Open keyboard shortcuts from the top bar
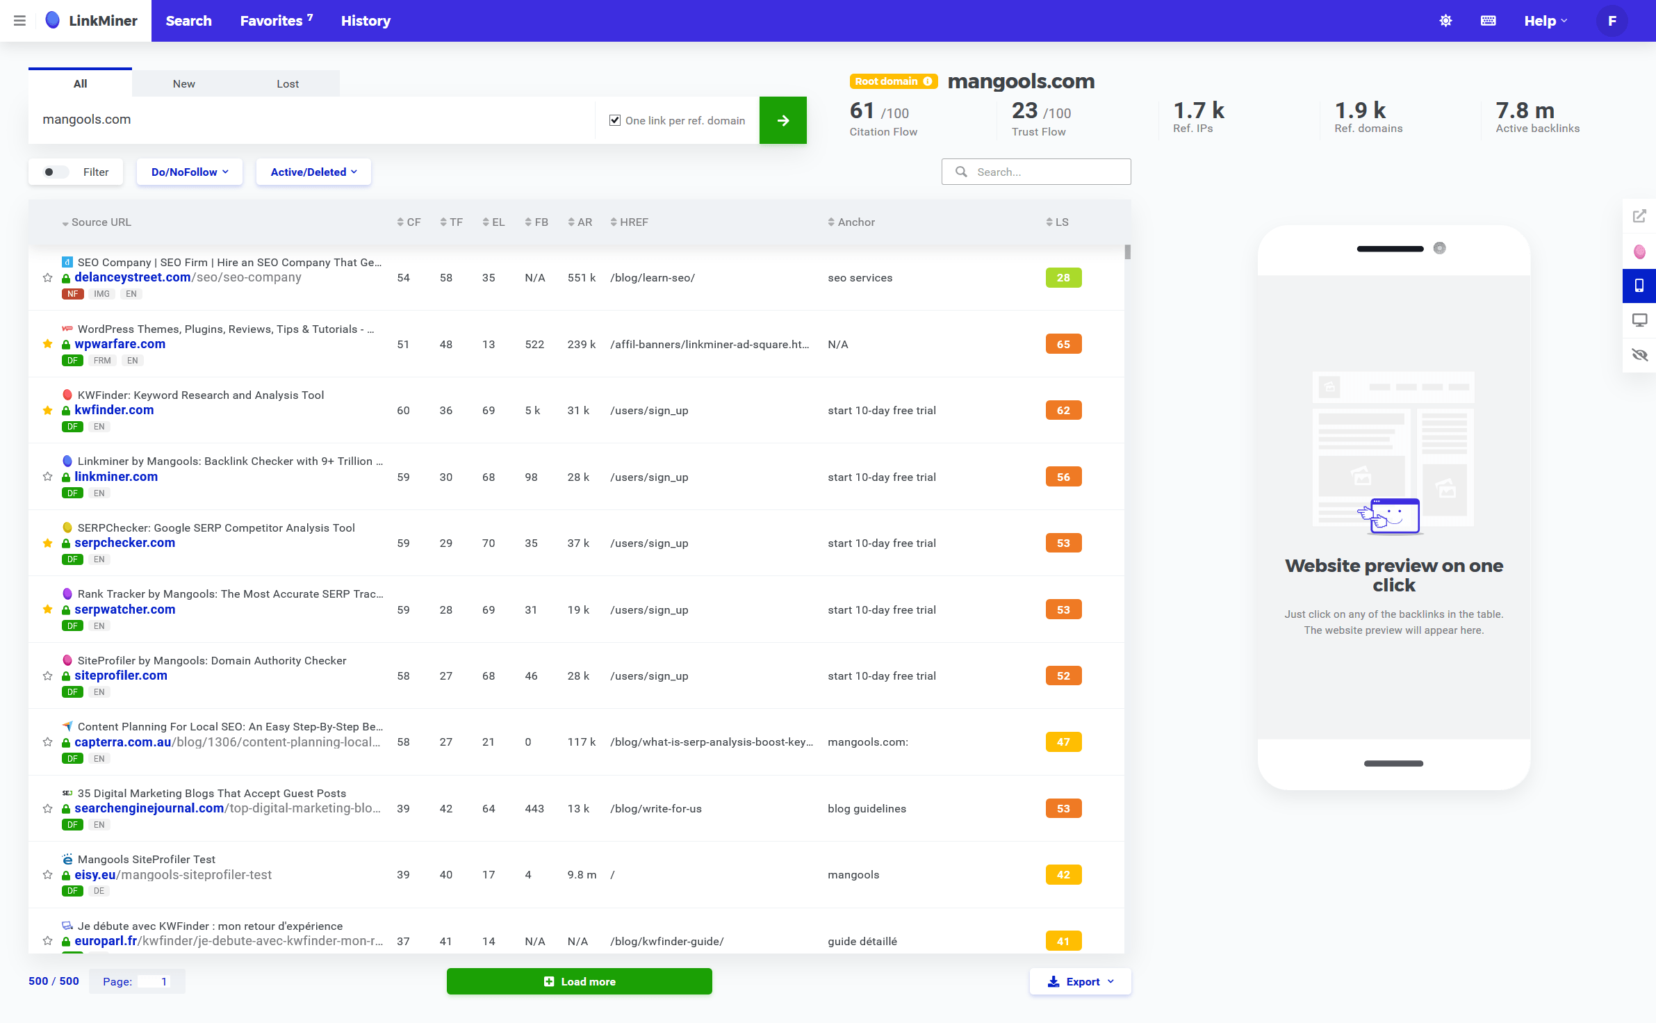This screenshot has width=1656, height=1023. click(x=1488, y=20)
